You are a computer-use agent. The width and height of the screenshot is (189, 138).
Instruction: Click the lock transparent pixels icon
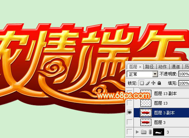pos(142,83)
